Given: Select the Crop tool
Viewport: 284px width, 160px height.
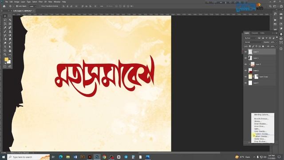Looking at the screenshot, I should [x=5, y=24].
